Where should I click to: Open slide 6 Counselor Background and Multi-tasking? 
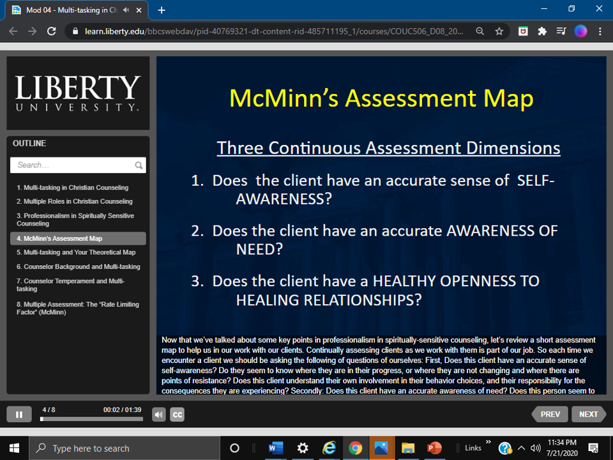[78, 267]
